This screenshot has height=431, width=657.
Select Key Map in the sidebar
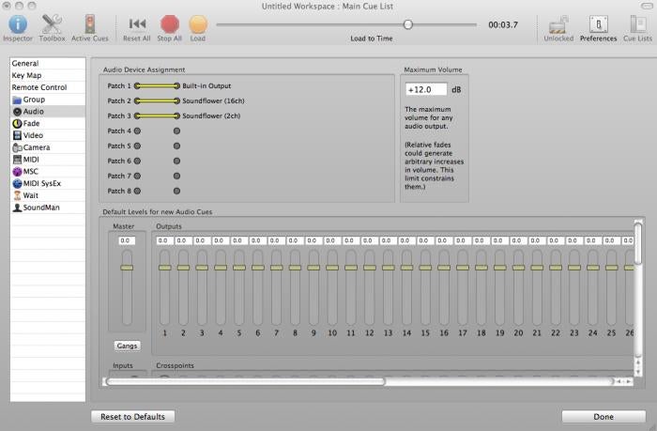[48, 75]
